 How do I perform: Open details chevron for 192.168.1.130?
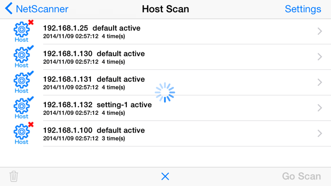[x=320, y=57]
